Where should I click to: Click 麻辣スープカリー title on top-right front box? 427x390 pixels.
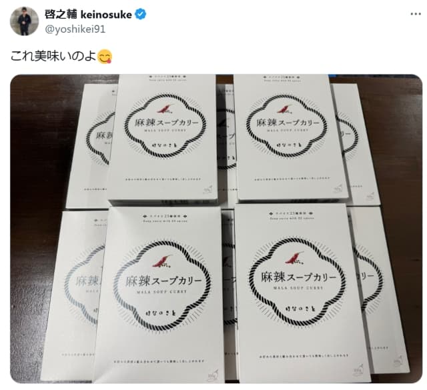tap(288, 123)
